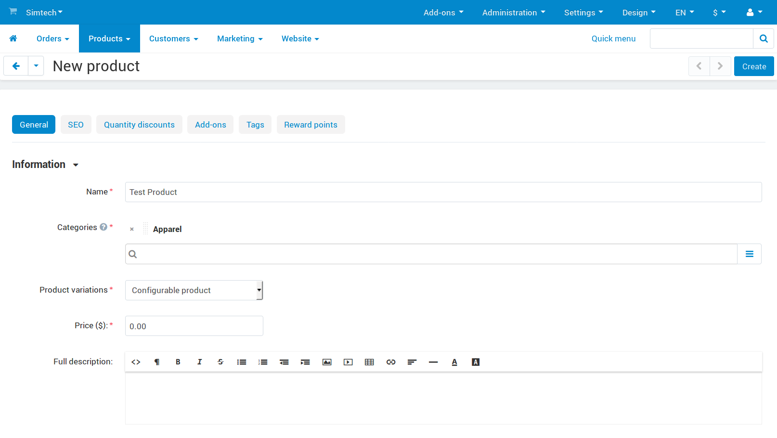Insert table into description

(369, 362)
